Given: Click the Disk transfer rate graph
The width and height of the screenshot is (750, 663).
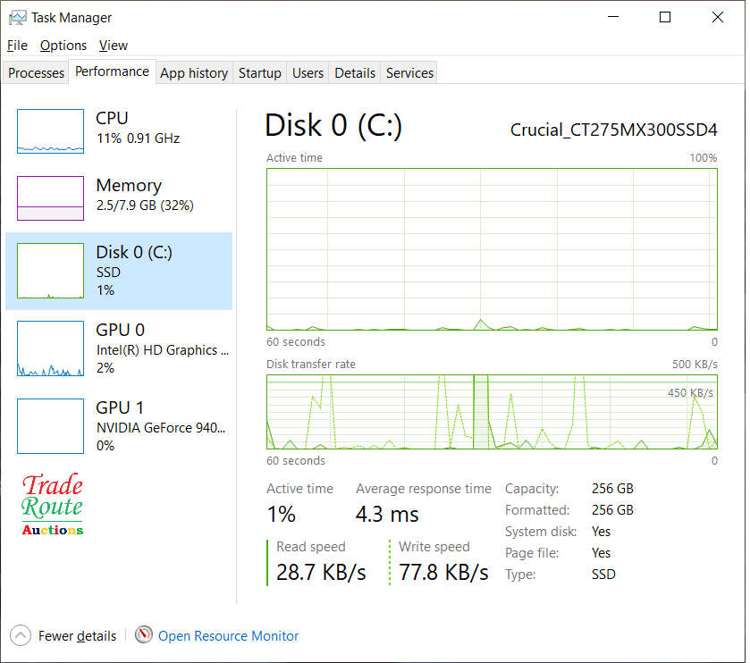Looking at the screenshot, I should click(x=491, y=413).
